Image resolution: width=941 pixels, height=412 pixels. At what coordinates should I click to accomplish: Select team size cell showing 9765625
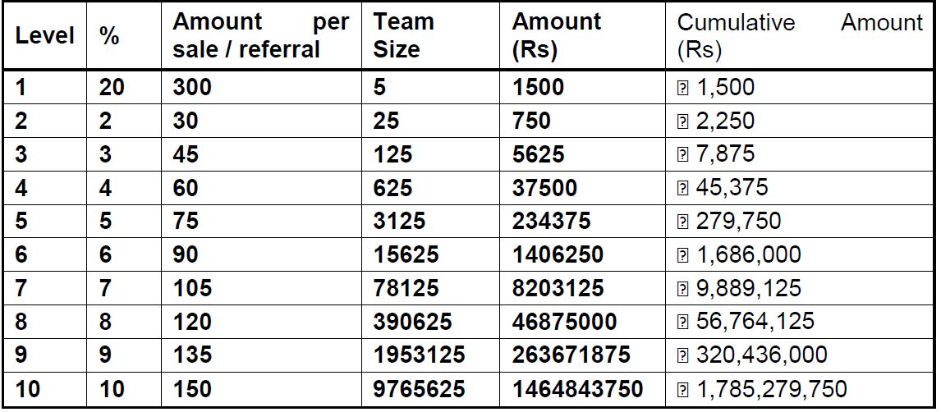tap(419, 388)
